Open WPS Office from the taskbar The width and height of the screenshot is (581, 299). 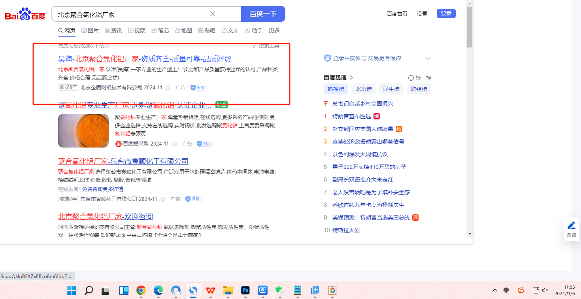pyautogui.click(x=211, y=291)
